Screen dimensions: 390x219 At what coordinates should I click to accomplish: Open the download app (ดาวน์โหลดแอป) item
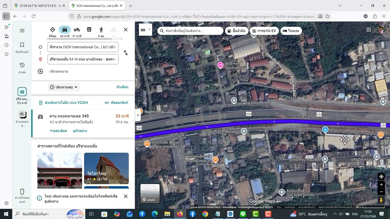22,196
